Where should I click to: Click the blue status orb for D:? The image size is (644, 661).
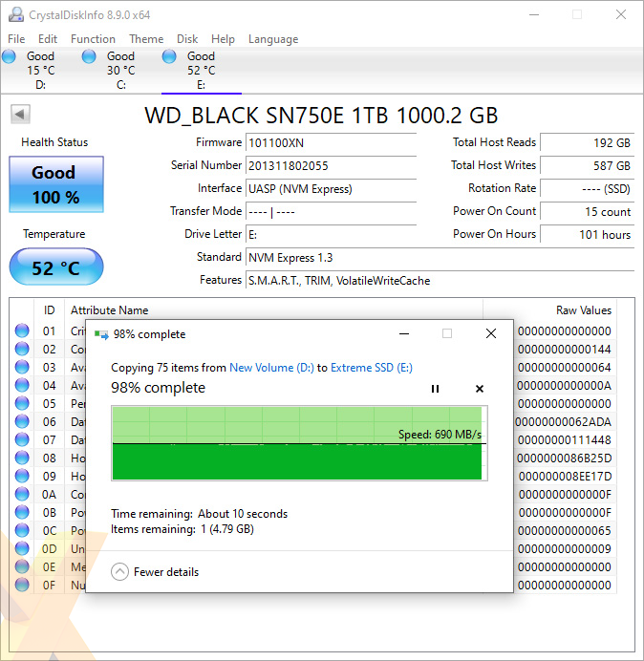coord(9,56)
